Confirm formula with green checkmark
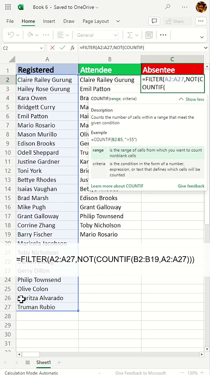 (x=62, y=48)
